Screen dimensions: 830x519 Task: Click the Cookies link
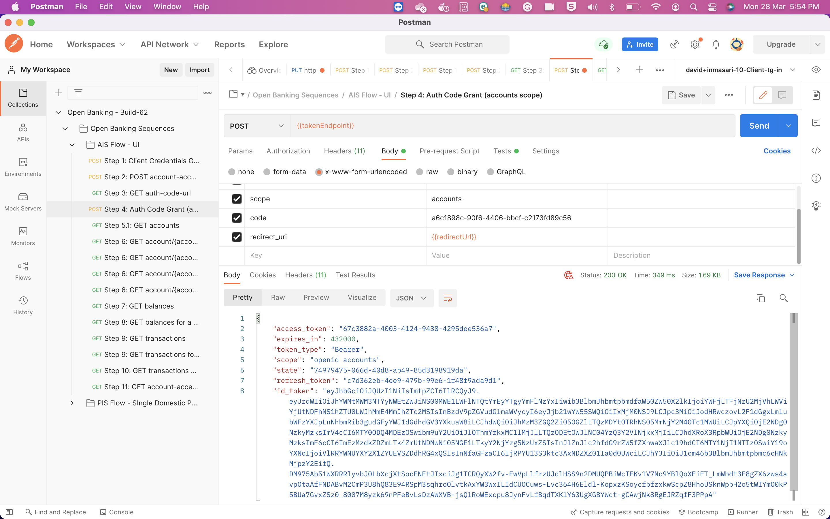pyautogui.click(x=777, y=151)
